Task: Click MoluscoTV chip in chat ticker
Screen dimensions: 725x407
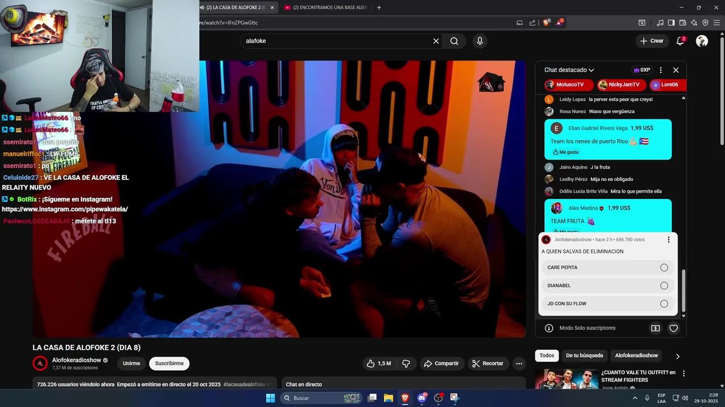Action: tap(569, 85)
